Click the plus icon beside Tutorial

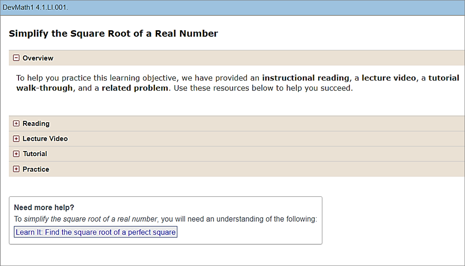[x=16, y=154]
